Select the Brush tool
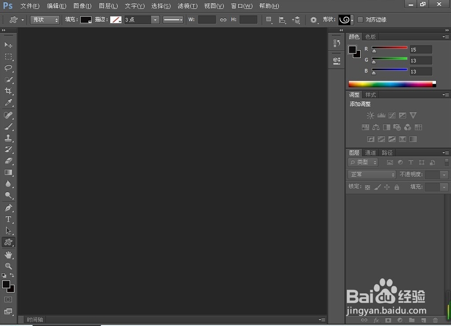The width and height of the screenshot is (451, 326). pyautogui.click(x=8, y=127)
